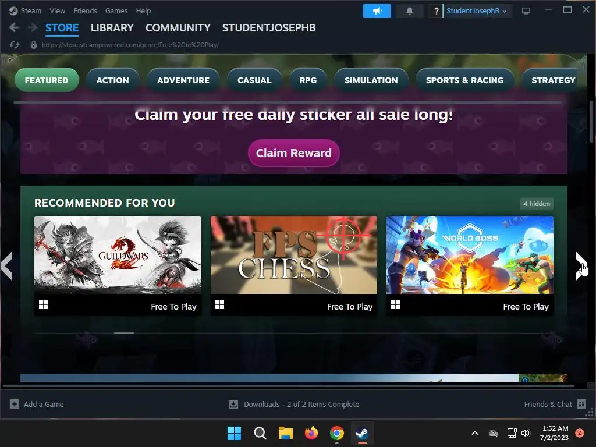Enter Big Picture mode via monitor icon

(526, 10)
